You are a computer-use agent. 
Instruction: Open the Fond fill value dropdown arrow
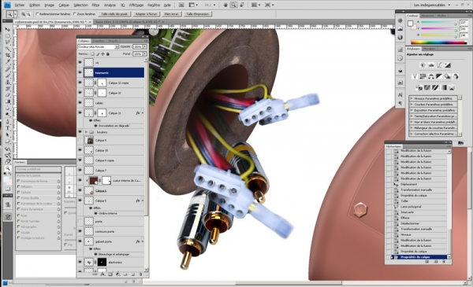point(145,54)
